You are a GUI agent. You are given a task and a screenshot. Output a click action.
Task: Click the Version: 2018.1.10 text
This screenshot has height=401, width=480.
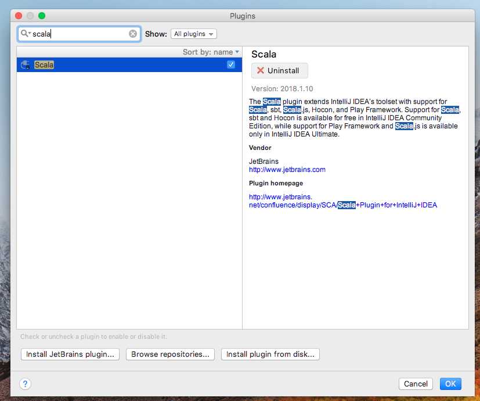pyautogui.click(x=282, y=89)
